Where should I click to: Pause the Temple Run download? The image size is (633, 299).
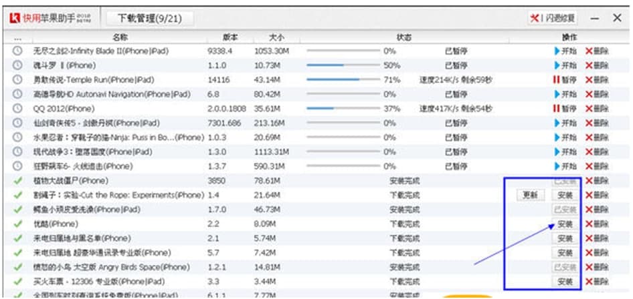point(565,79)
